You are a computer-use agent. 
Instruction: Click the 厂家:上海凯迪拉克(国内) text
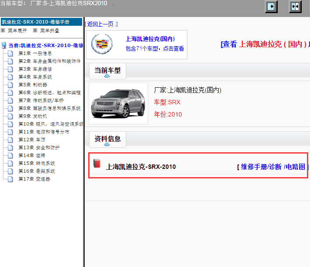(x=188, y=90)
